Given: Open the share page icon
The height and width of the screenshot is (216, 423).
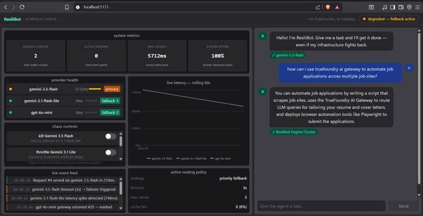Looking at the screenshot, I should (318, 7).
